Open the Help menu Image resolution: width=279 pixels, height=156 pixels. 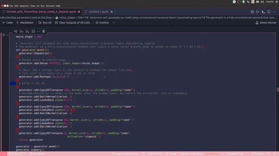coord(58,6)
